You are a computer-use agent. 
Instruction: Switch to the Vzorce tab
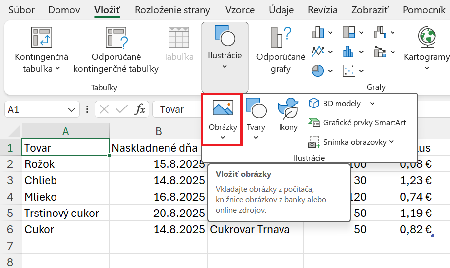240,10
